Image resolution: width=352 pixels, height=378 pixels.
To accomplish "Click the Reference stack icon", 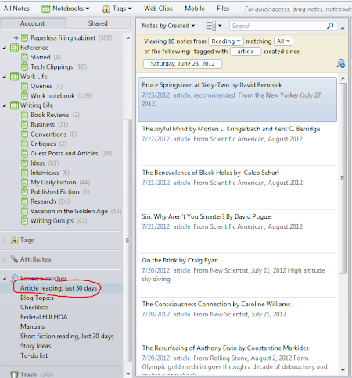I will tap(14, 48).
